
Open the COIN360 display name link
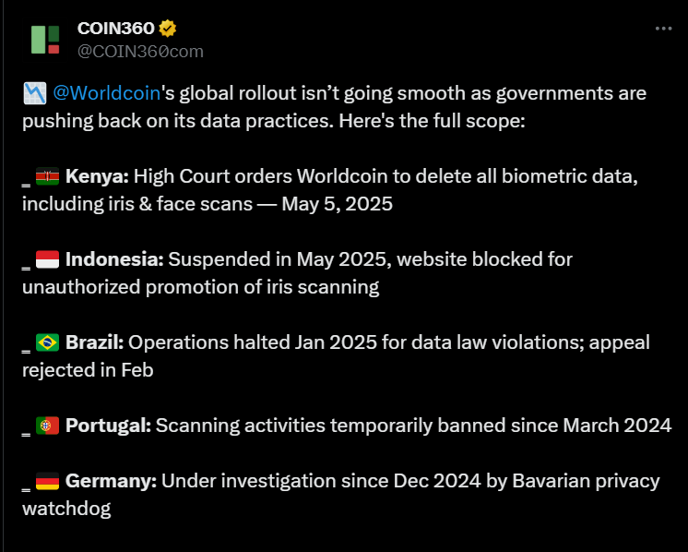(116, 29)
